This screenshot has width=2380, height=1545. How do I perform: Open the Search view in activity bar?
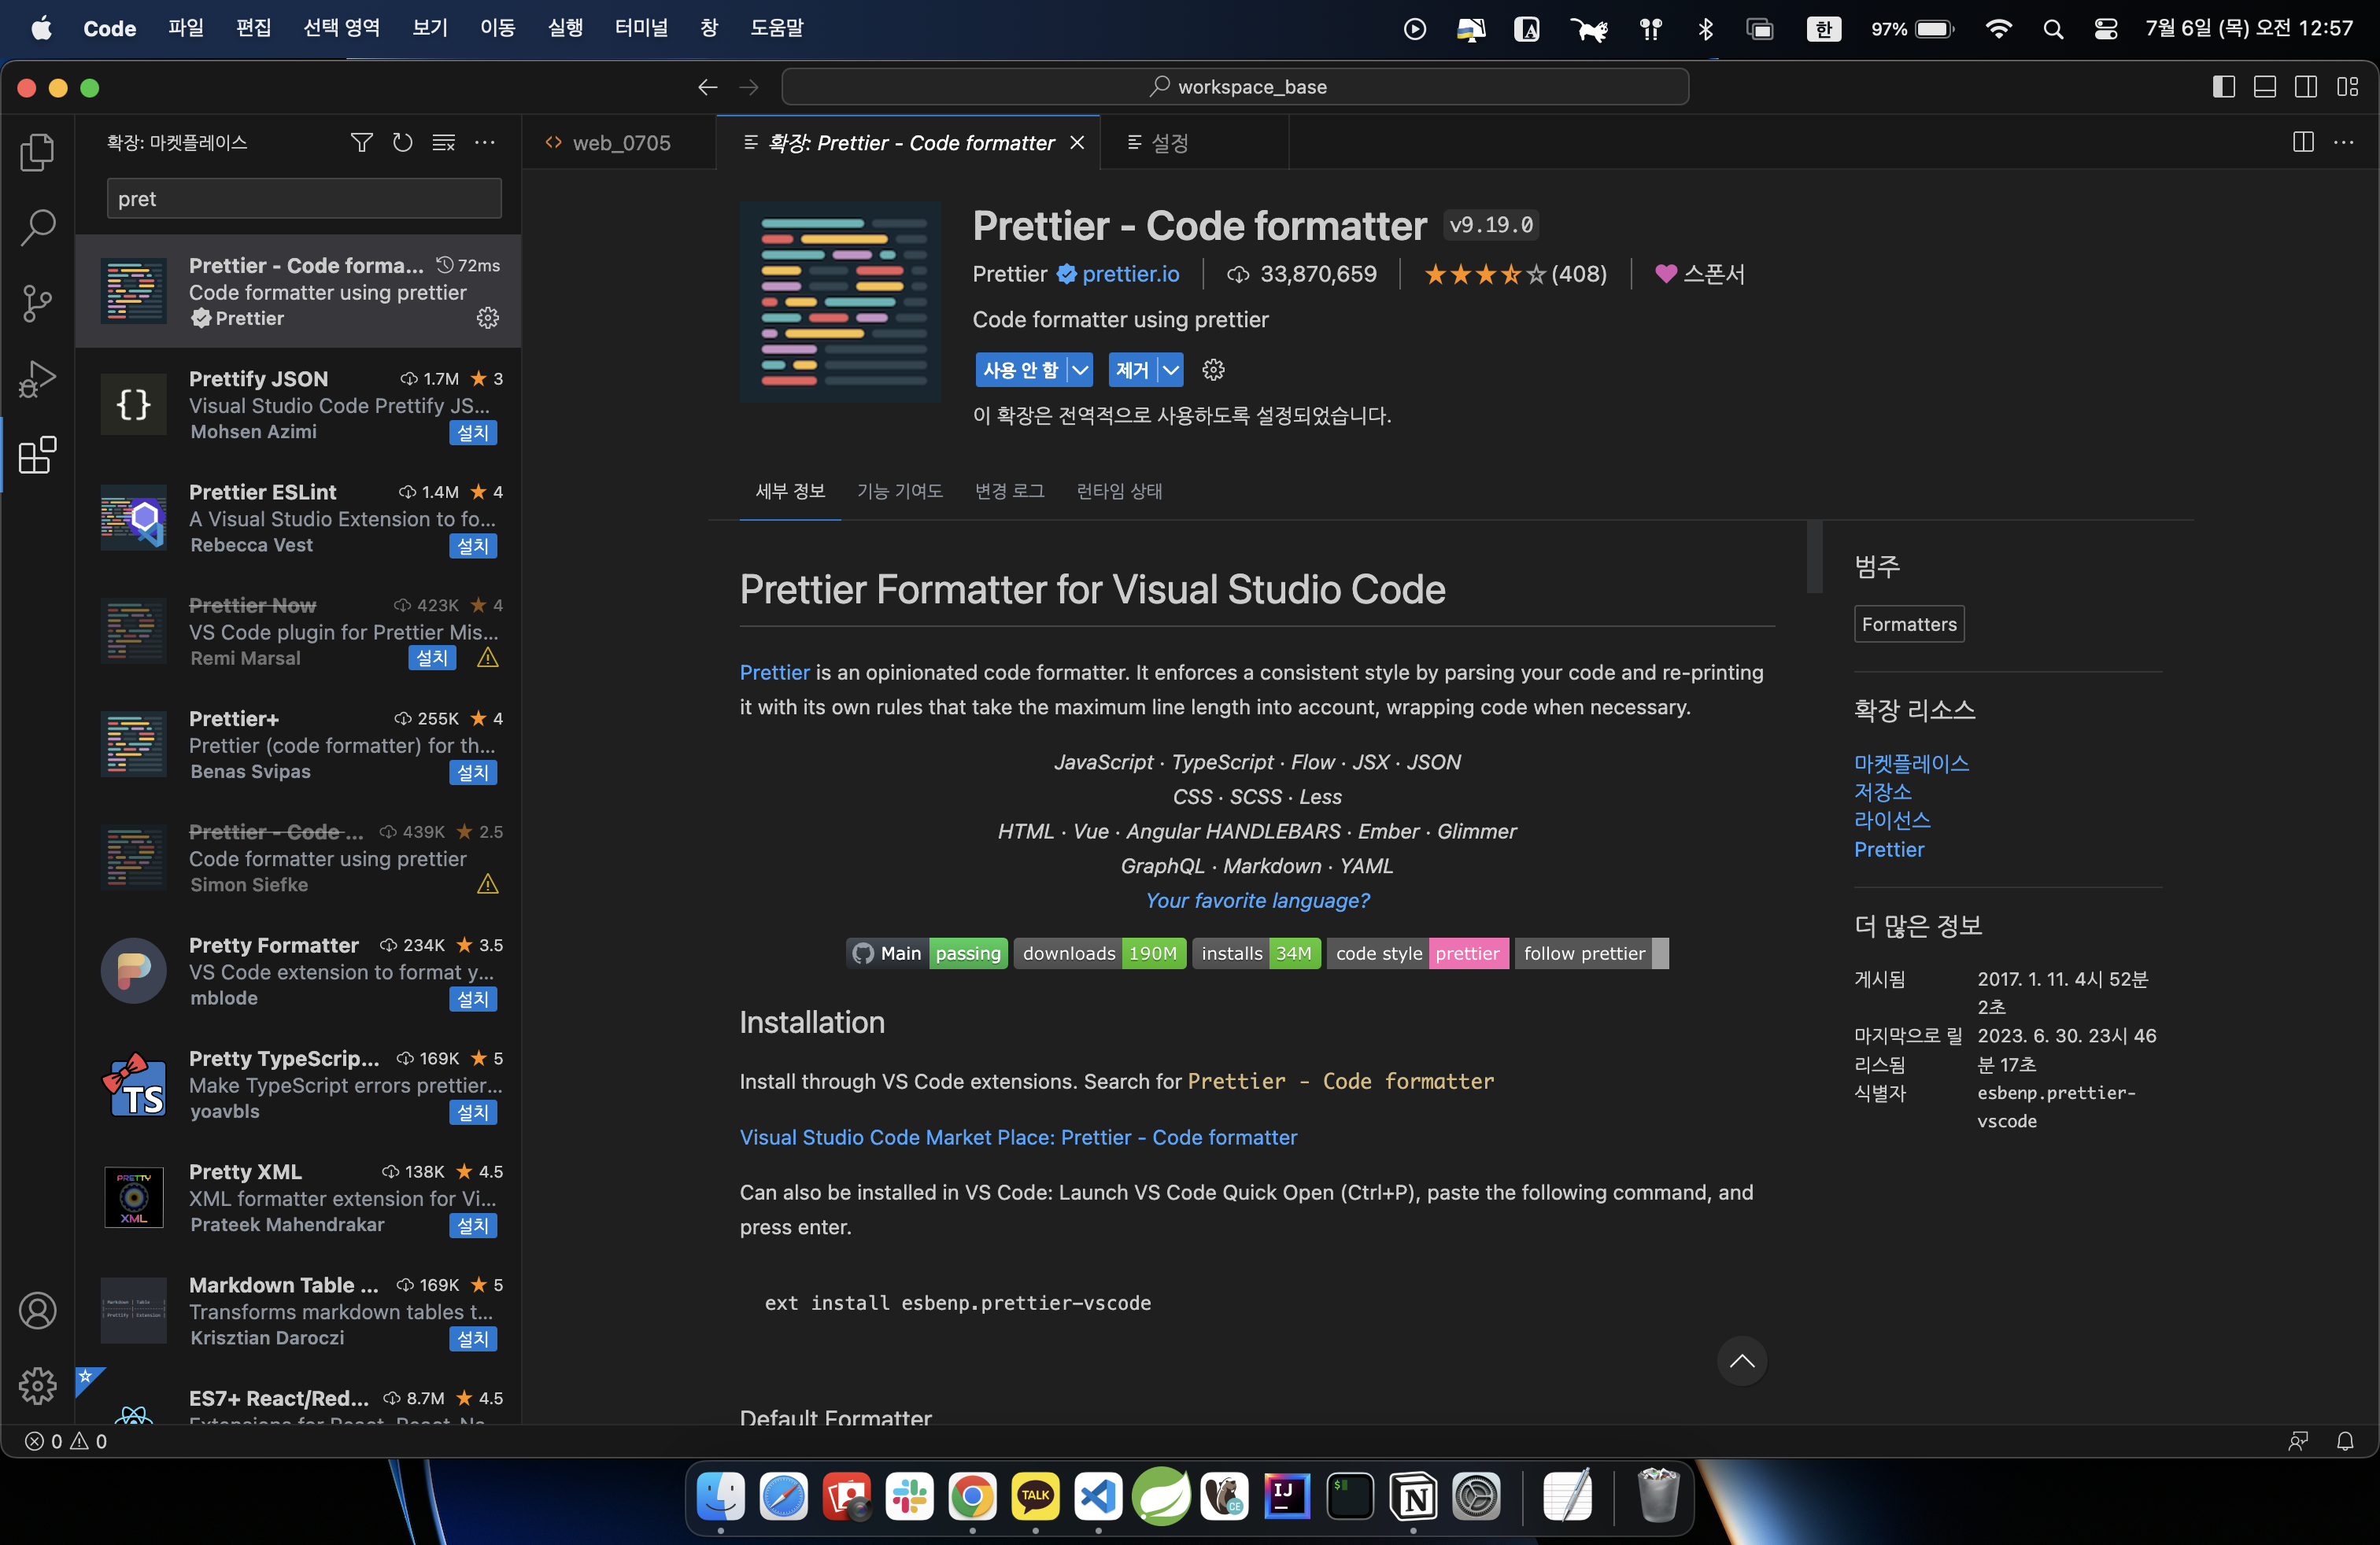37,228
